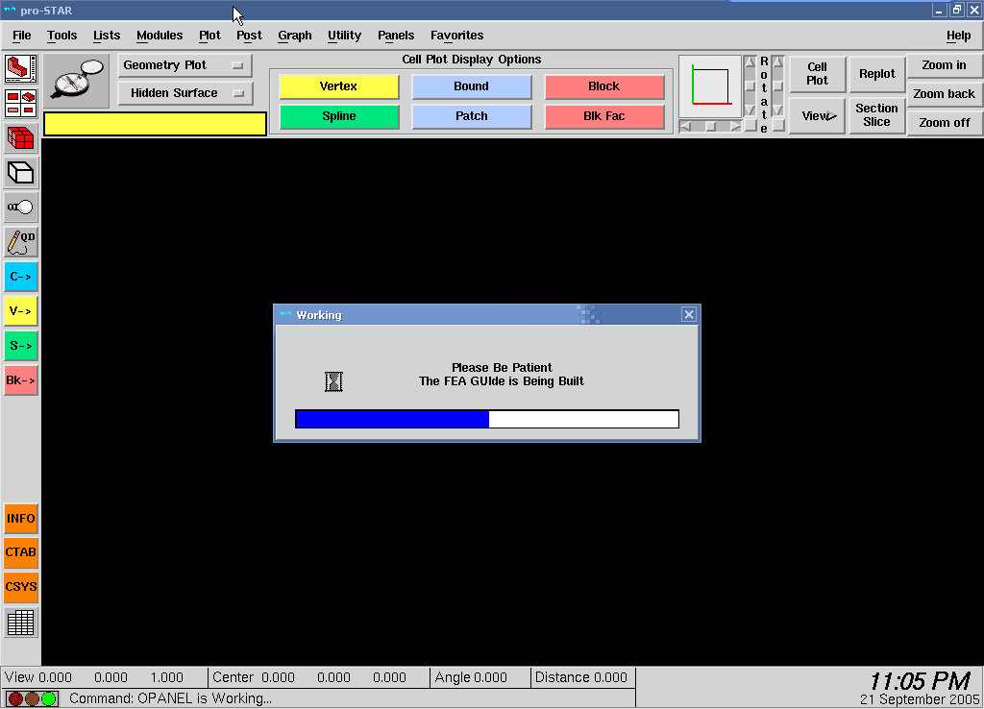Open the pink Bk-> block tool

[x=21, y=380]
